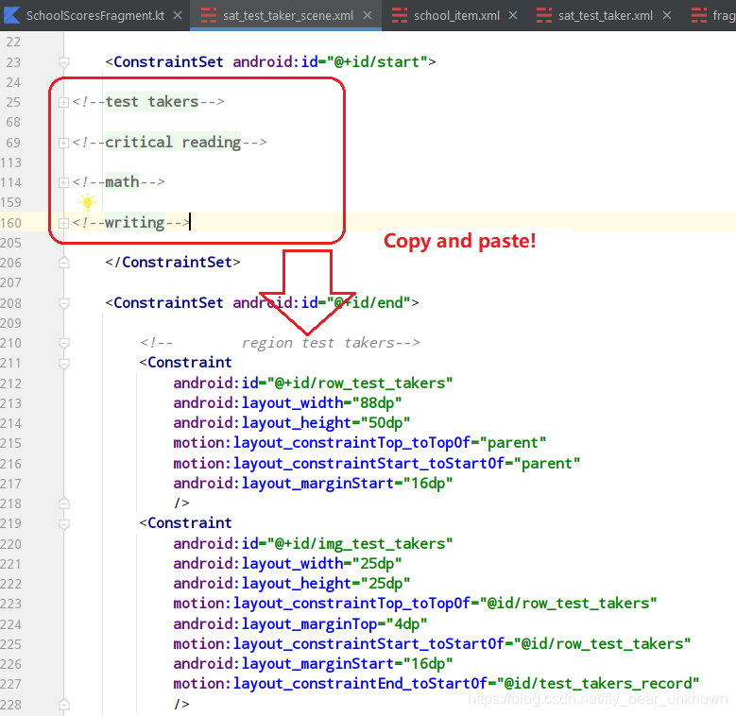Viewport: 736px width, 716px height.
Task: Click fold end marker at line 218
Action: (64, 503)
